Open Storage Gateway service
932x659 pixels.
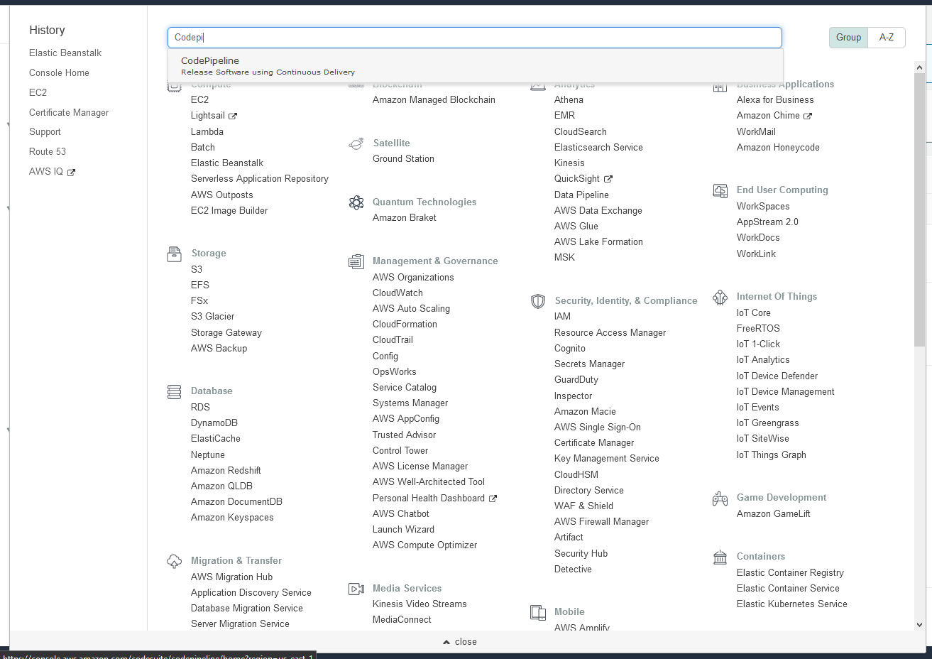tap(226, 333)
